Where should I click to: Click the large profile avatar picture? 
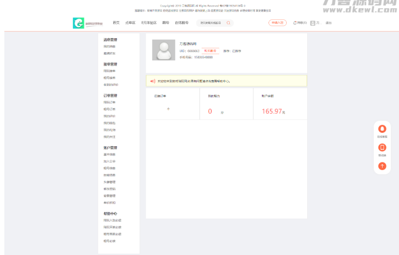pos(163,50)
